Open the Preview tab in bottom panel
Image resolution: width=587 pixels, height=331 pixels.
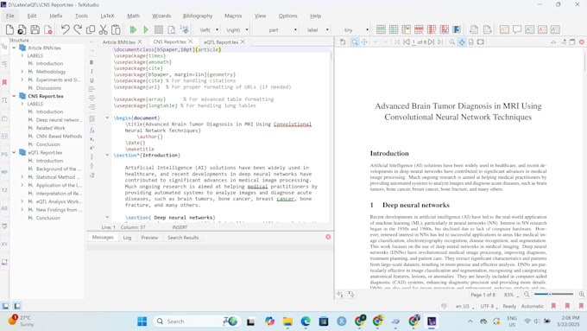pyautogui.click(x=149, y=238)
